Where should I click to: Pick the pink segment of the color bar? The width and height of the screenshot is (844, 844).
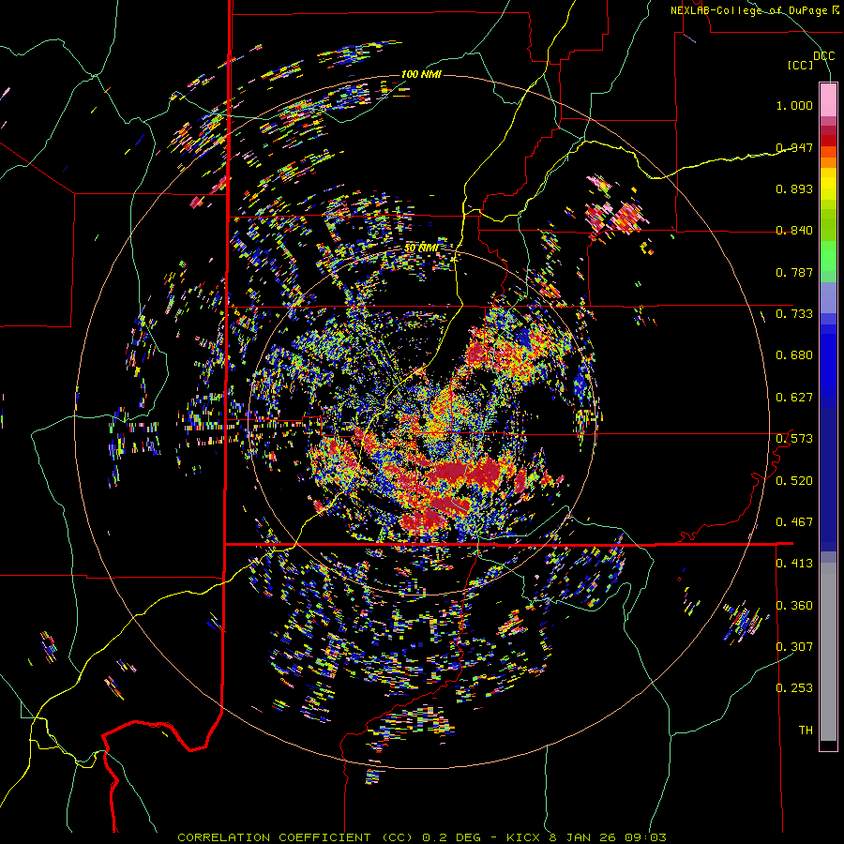(828, 99)
